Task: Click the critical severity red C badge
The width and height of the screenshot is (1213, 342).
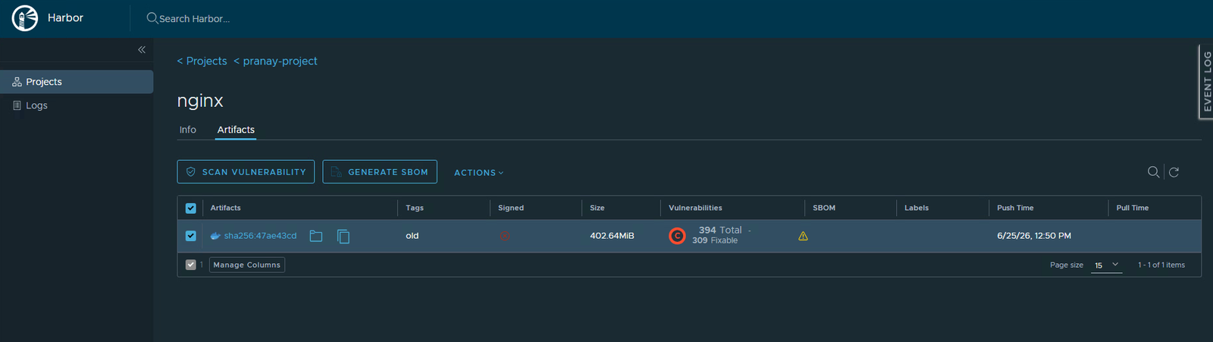Action: [x=677, y=236]
